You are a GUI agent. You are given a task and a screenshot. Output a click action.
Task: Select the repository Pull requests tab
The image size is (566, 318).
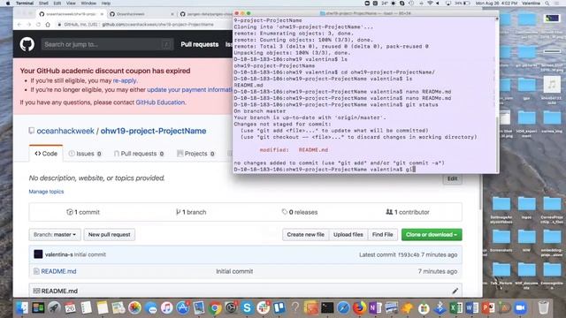point(139,153)
